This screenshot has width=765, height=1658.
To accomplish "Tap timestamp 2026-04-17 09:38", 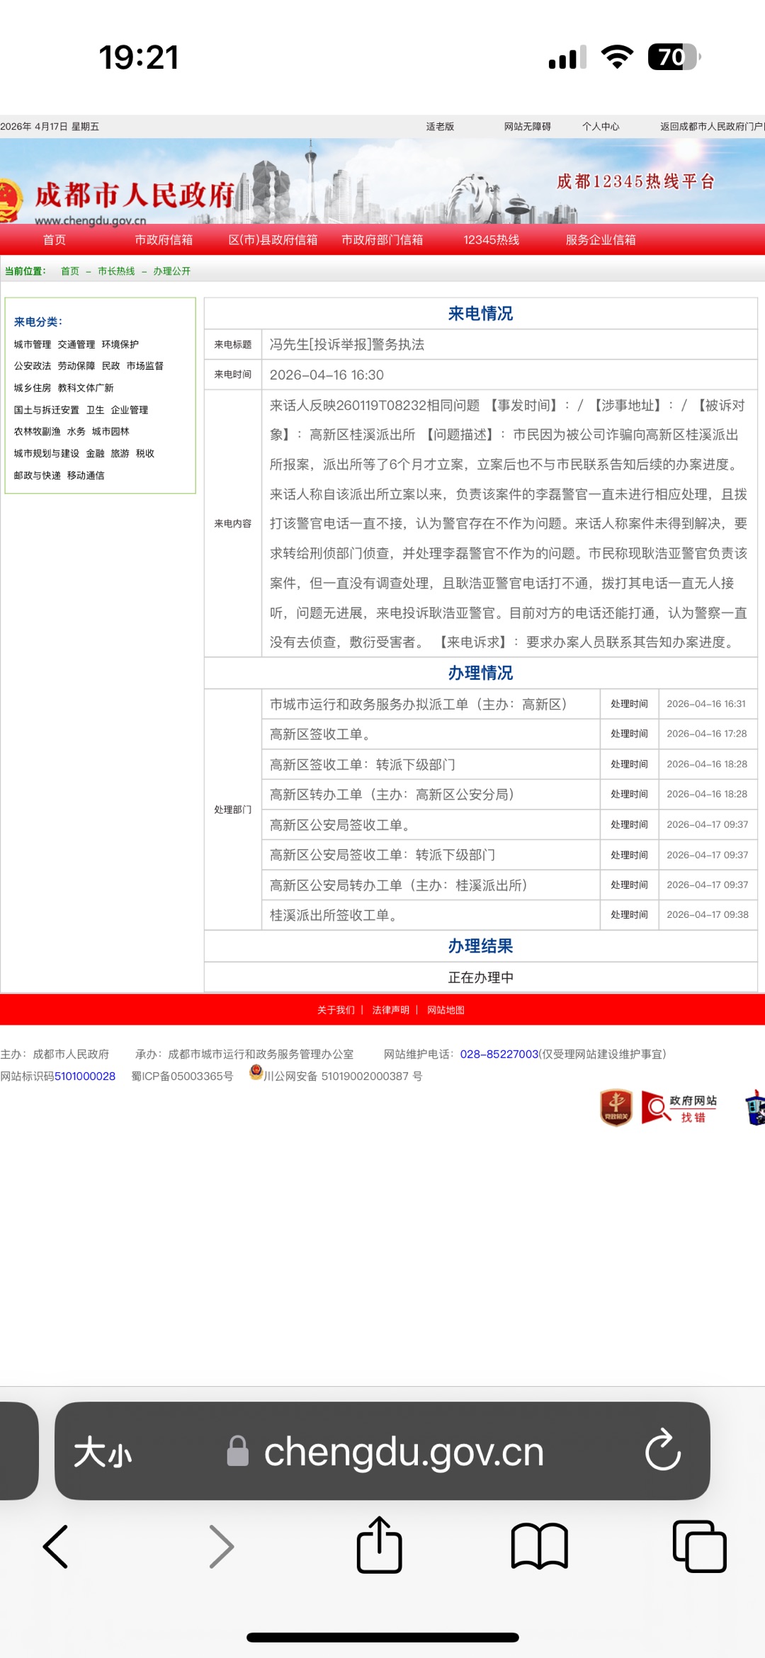I will coord(708,915).
